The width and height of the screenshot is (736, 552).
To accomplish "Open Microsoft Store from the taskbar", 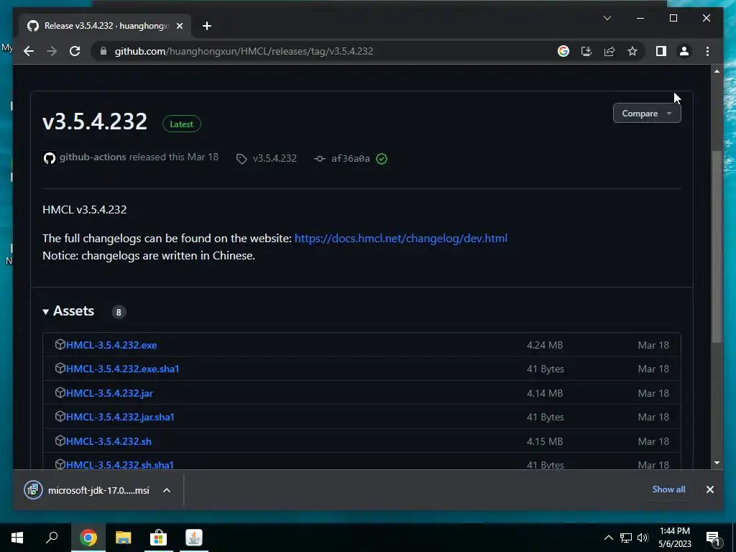I will pos(158,538).
